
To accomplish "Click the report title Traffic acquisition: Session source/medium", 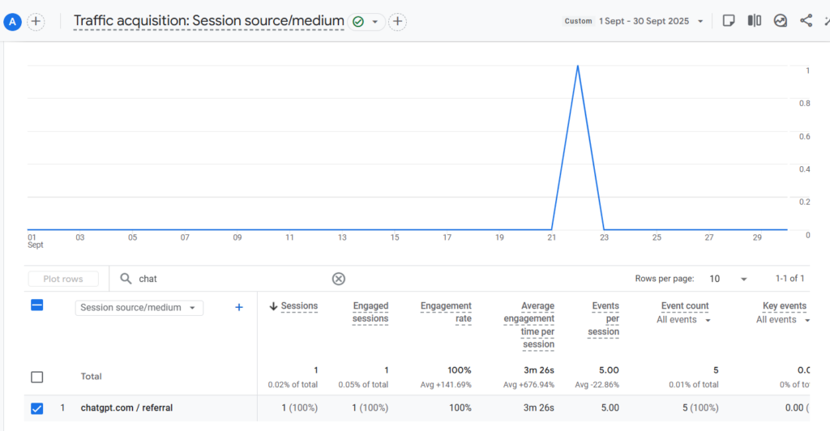I will [208, 21].
